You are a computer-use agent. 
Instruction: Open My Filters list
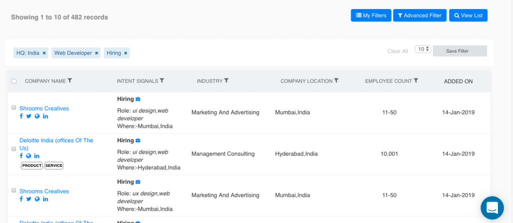[371, 16]
